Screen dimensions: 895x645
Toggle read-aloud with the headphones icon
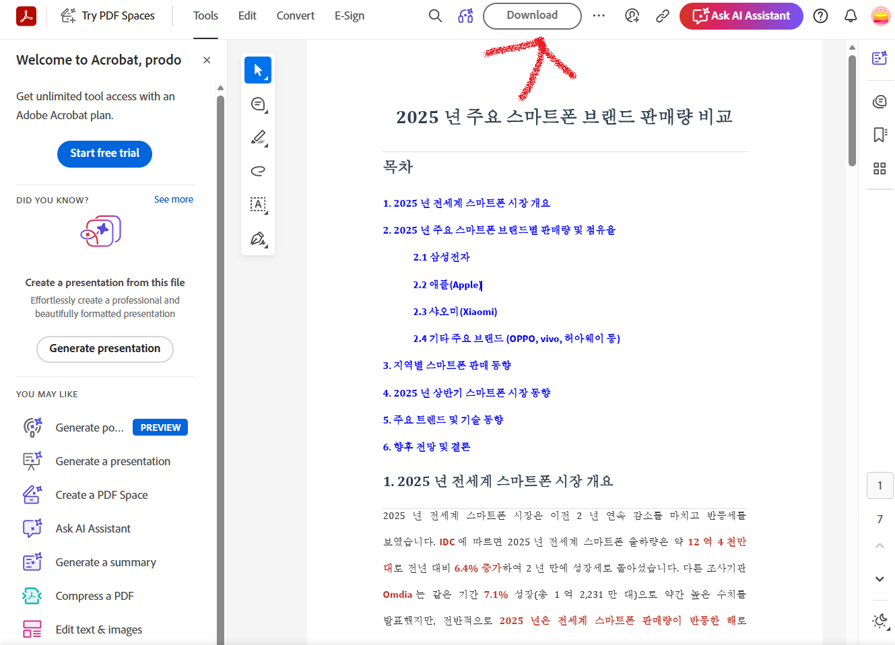465,15
